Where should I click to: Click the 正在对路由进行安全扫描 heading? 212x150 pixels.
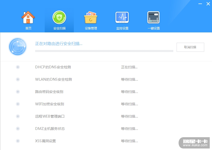pyautogui.click(x=59, y=44)
